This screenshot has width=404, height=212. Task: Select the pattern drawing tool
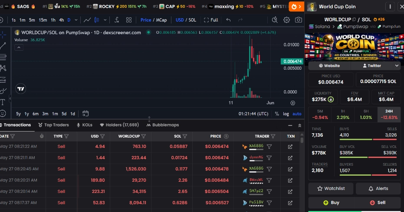click(3, 68)
